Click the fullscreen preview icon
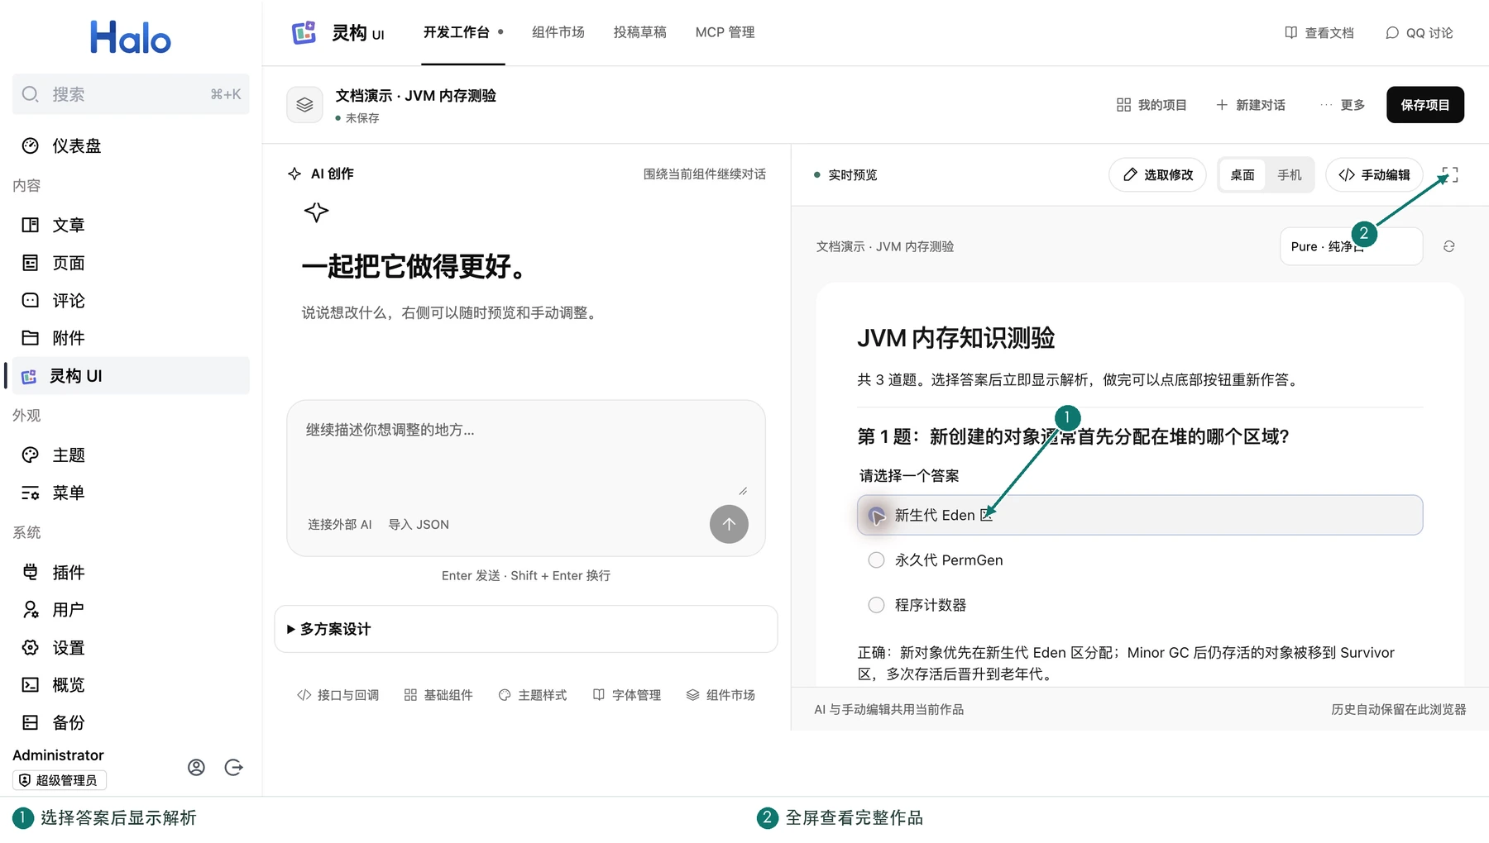Image resolution: width=1489 pixels, height=843 pixels. pyautogui.click(x=1449, y=174)
